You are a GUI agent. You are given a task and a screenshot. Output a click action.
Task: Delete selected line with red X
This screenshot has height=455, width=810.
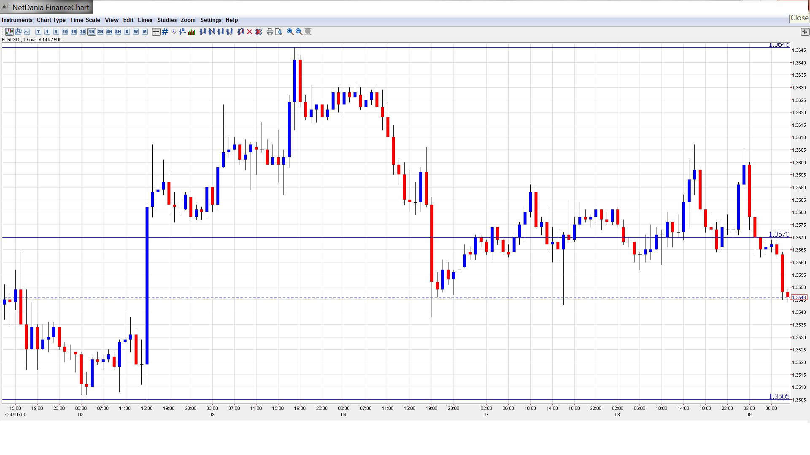[250, 32]
